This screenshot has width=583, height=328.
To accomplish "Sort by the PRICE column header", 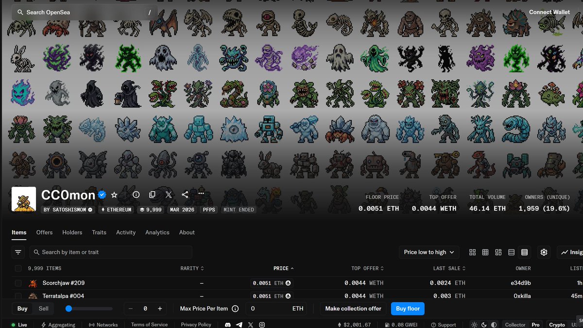I will pos(284,268).
